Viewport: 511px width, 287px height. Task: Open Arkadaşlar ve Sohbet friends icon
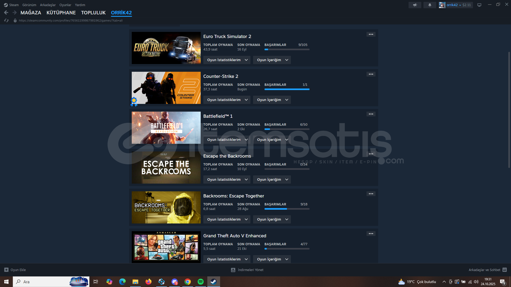click(x=504, y=270)
